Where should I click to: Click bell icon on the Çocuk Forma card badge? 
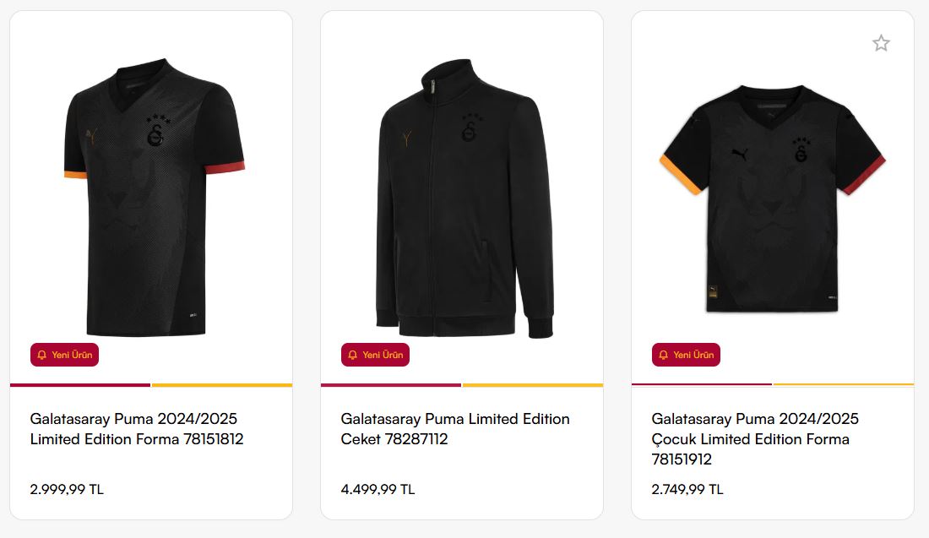664,355
